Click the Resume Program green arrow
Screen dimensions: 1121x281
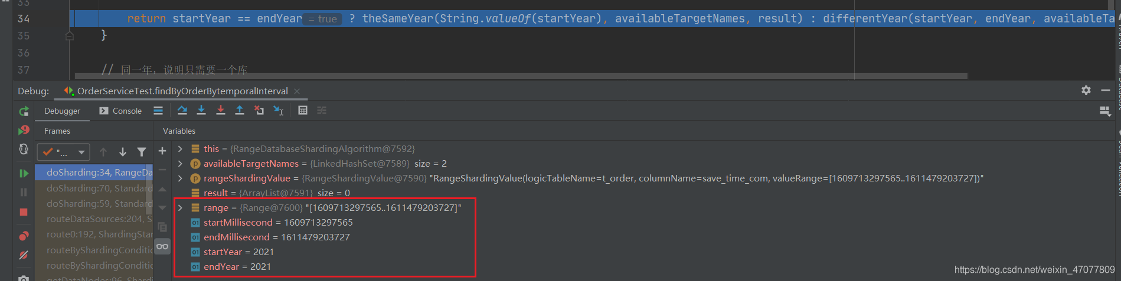[x=24, y=173]
